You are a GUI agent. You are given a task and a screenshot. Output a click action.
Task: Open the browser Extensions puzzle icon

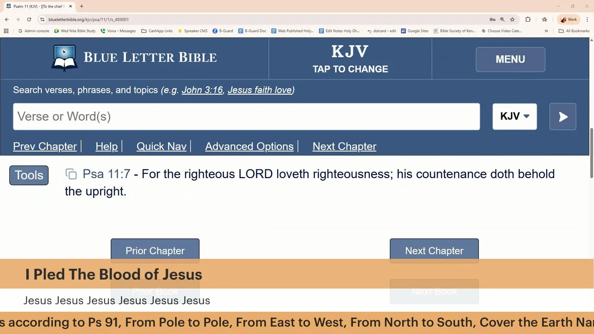(x=528, y=19)
